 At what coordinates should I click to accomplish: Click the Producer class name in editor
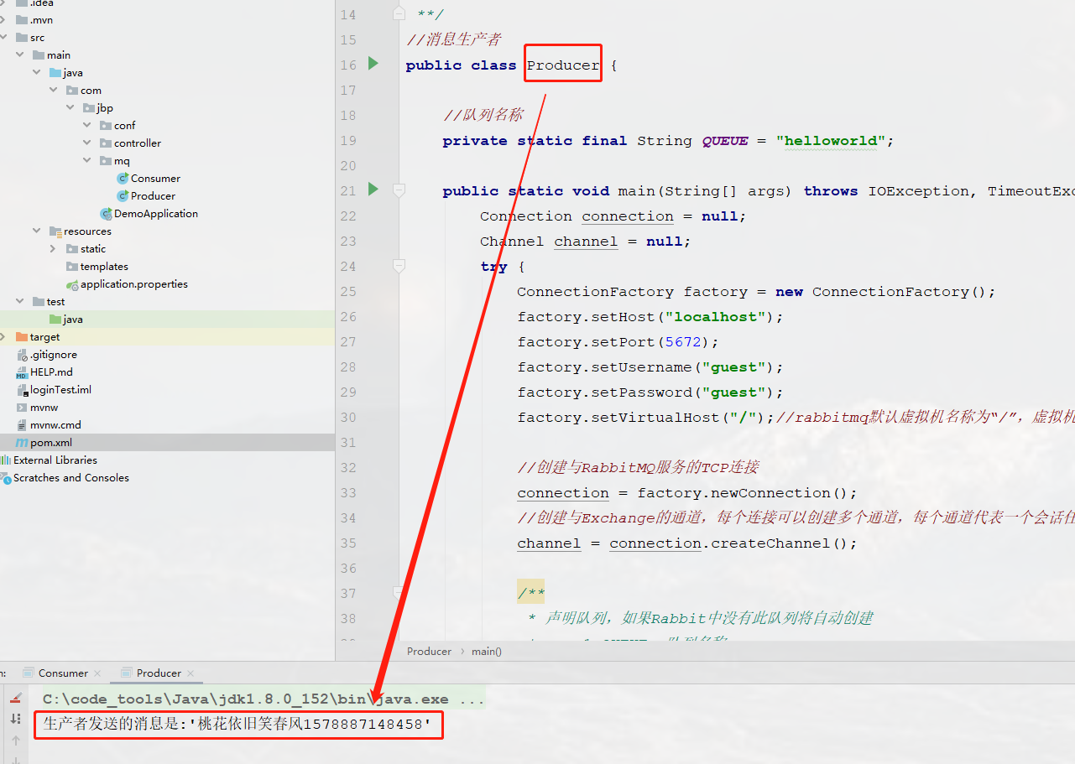tap(563, 65)
